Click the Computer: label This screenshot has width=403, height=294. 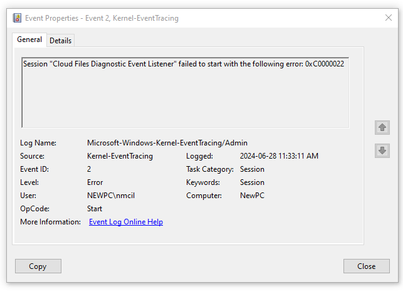click(204, 196)
